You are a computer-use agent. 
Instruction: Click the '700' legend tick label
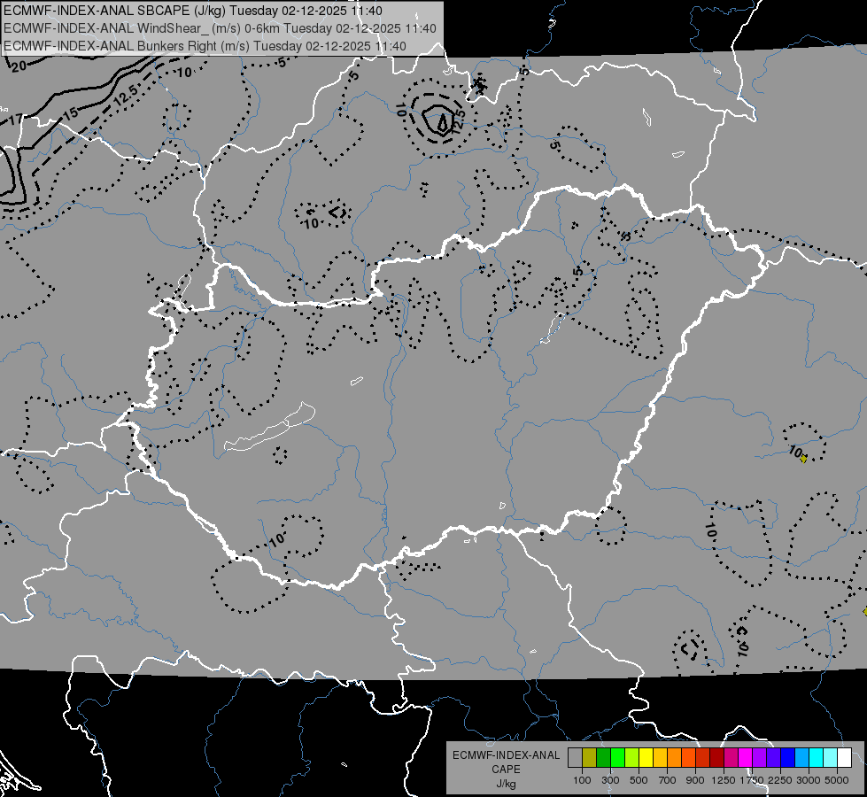click(668, 780)
